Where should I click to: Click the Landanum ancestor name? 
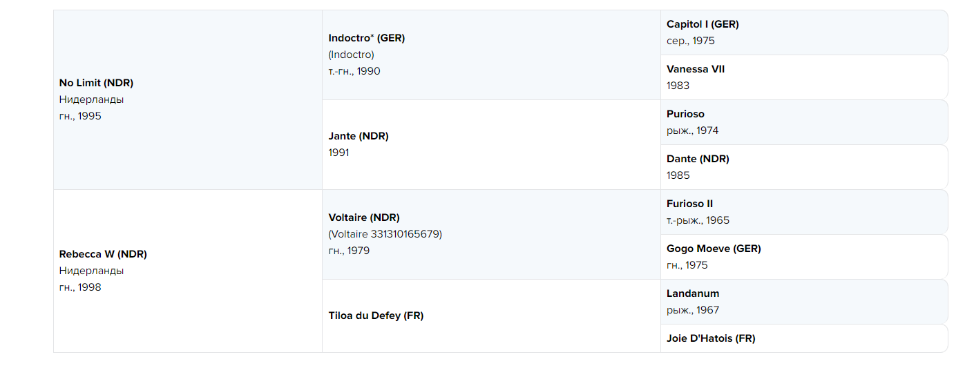(x=693, y=293)
